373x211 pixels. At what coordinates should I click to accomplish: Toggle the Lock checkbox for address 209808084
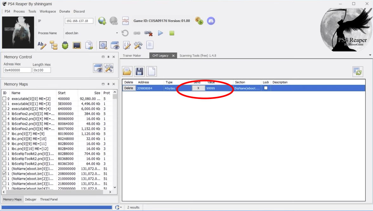(x=266, y=88)
